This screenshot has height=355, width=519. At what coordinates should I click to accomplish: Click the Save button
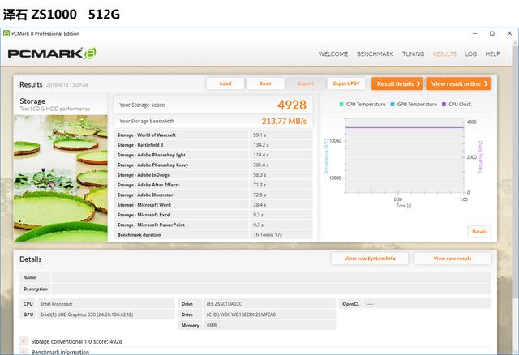pyautogui.click(x=265, y=83)
